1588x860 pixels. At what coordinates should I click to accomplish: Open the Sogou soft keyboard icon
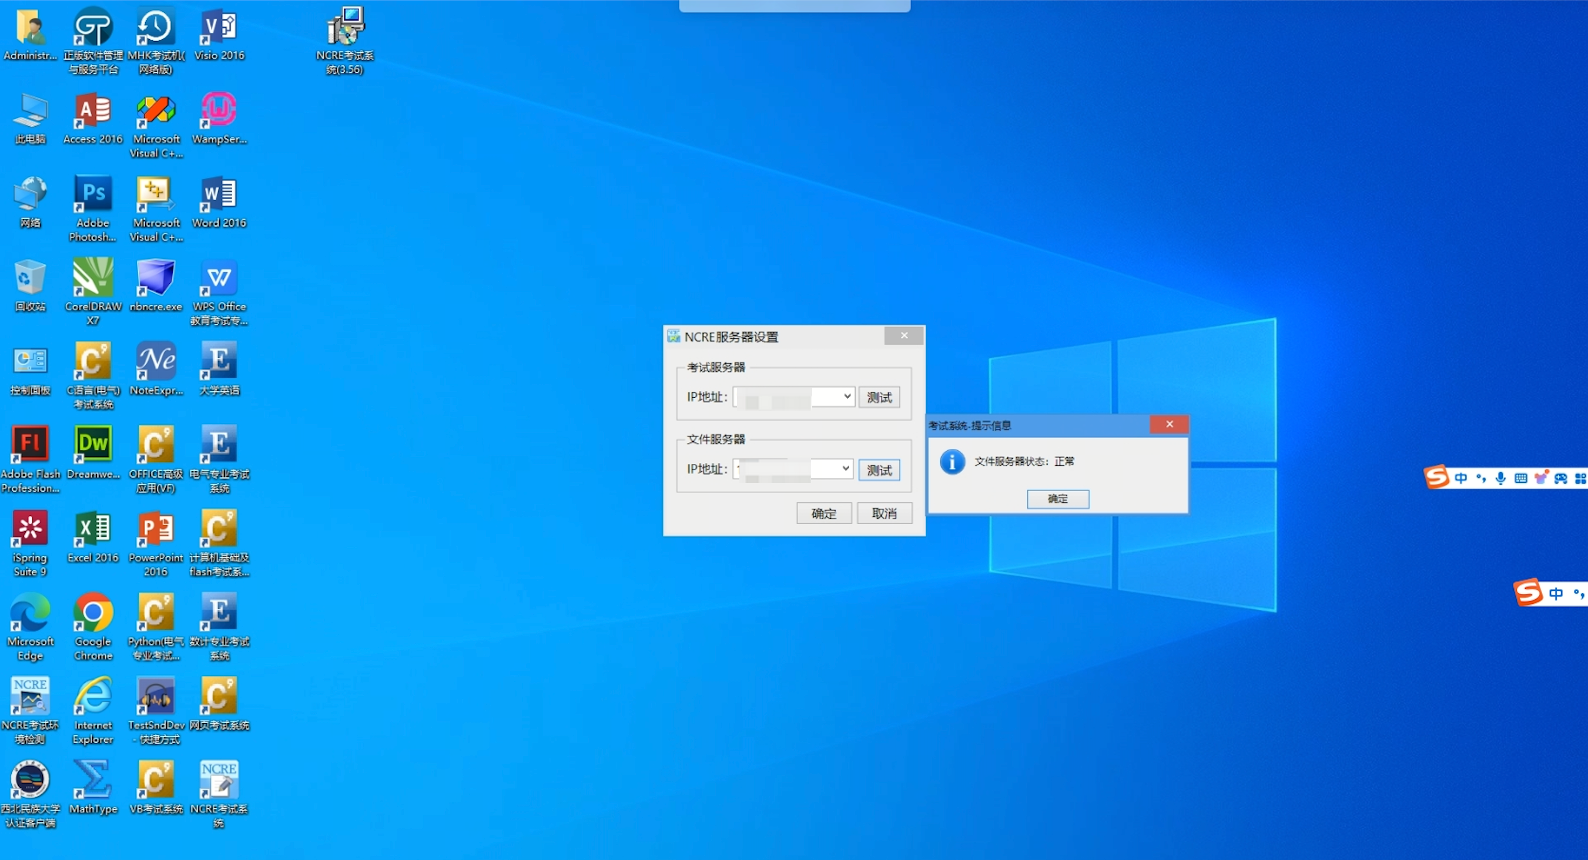(1521, 478)
